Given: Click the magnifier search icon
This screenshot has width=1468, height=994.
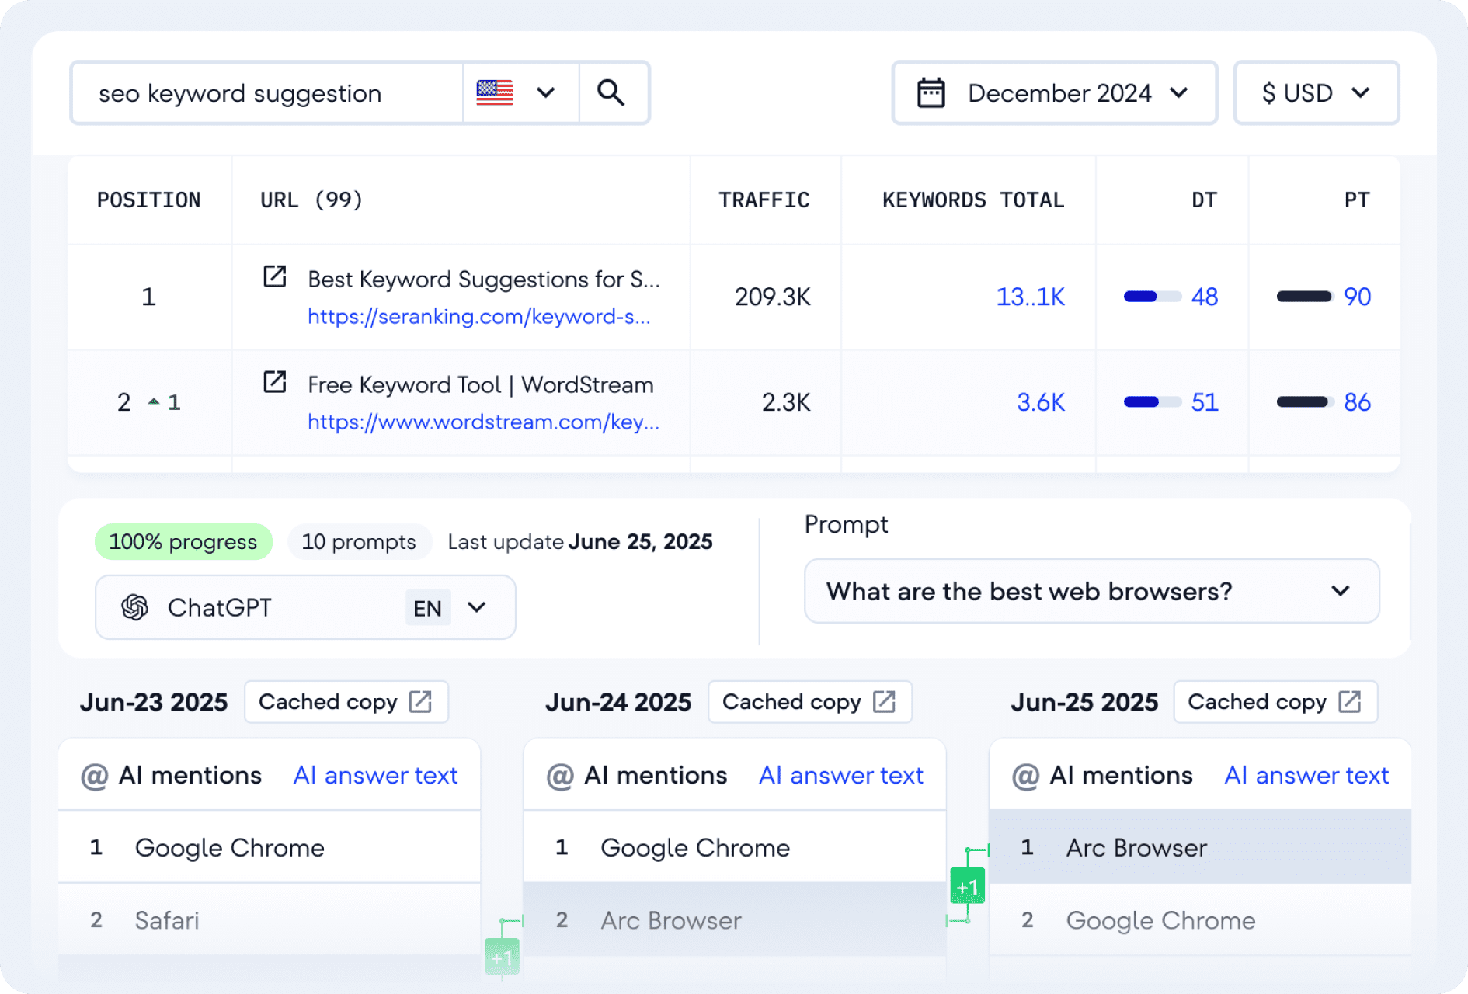Looking at the screenshot, I should [x=611, y=92].
